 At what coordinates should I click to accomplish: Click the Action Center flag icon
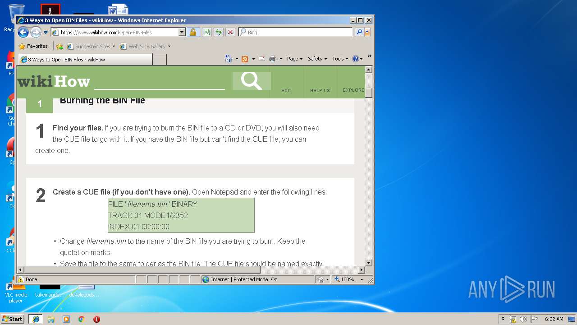pos(534,319)
